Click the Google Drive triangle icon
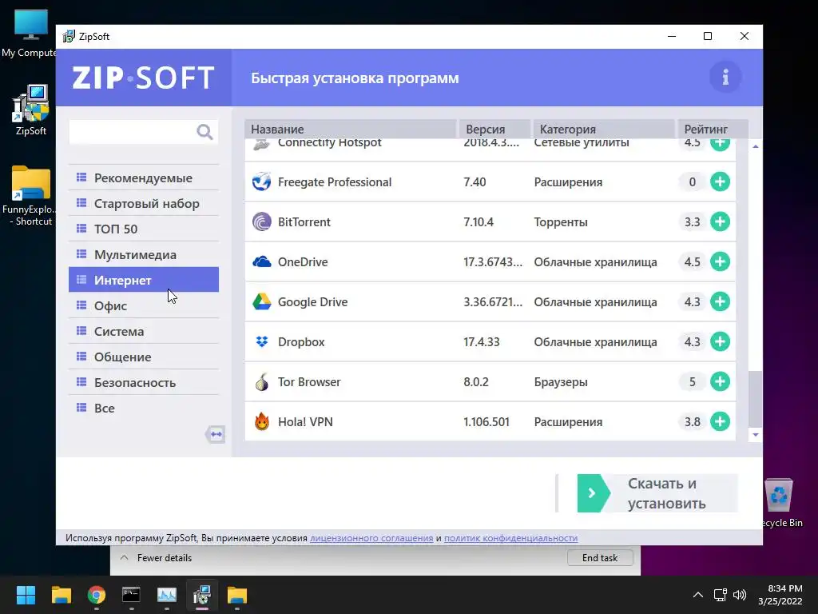818x614 pixels. [261, 301]
